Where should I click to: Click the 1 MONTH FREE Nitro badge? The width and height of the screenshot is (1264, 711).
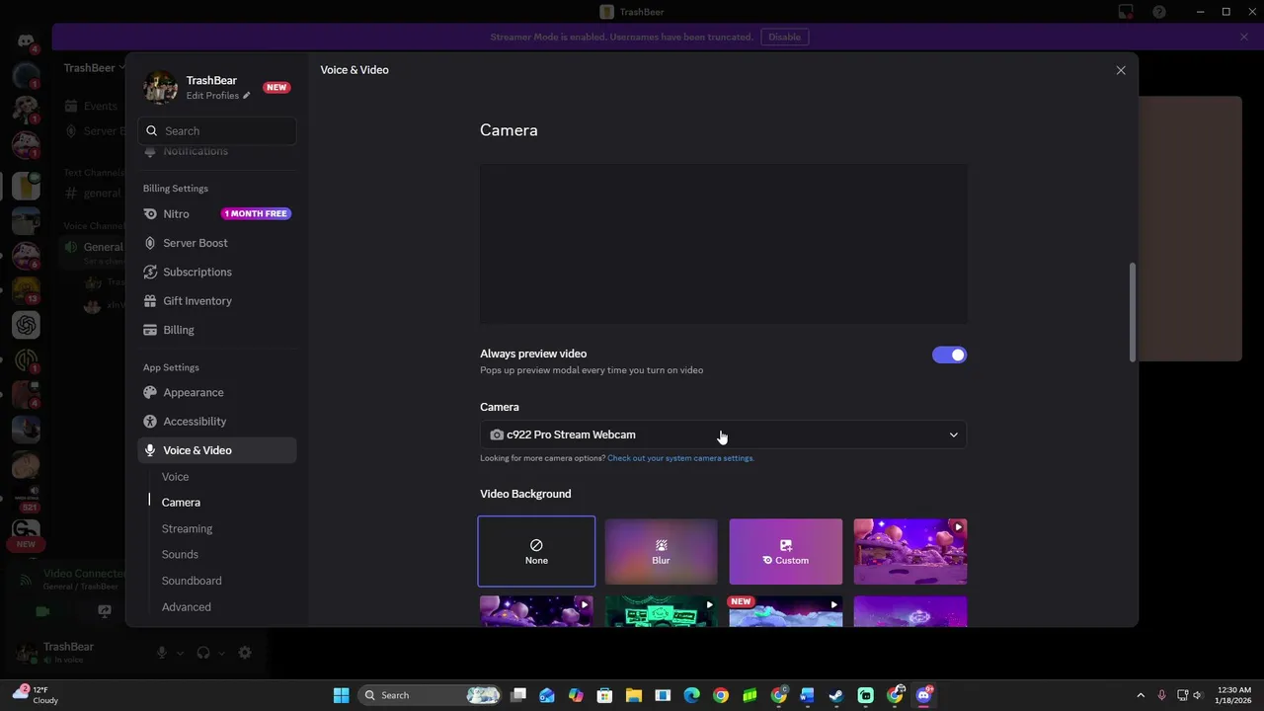point(256,213)
